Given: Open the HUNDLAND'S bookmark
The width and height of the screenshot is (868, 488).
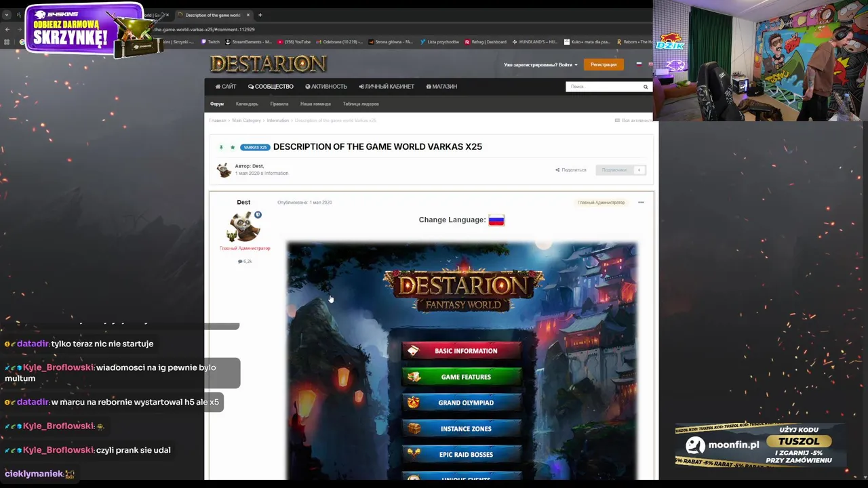Looking at the screenshot, I should [x=535, y=42].
